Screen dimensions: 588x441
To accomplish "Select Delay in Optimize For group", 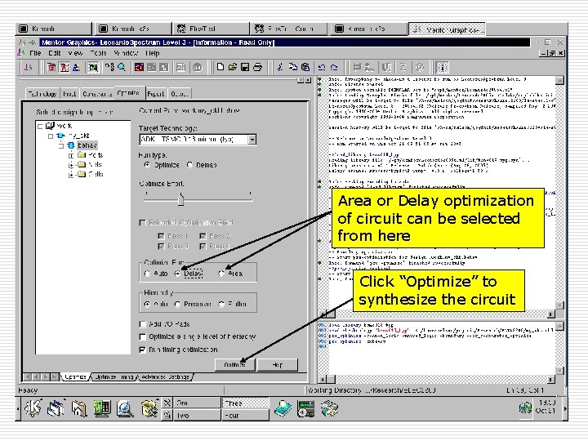I will pos(178,274).
